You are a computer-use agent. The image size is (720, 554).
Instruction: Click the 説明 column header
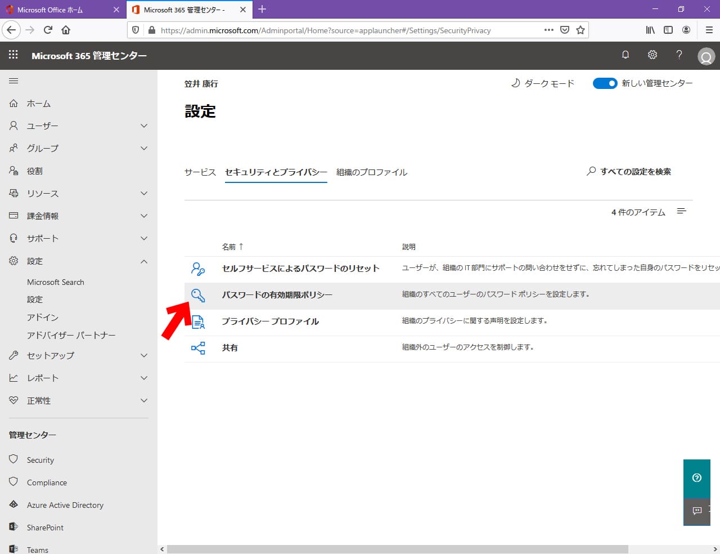click(x=409, y=247)
